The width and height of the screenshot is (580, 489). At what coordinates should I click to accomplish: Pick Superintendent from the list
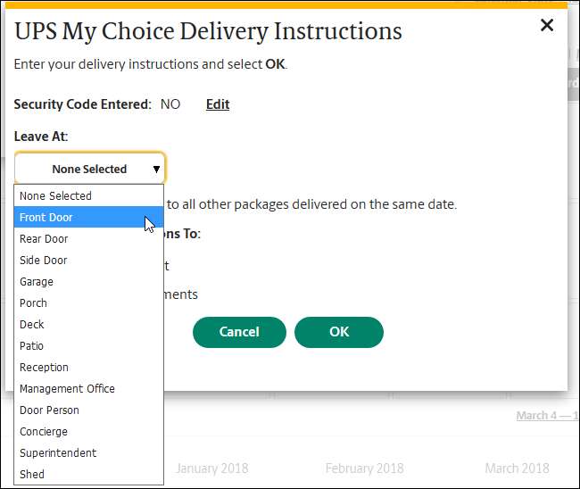(x=58, y=452)
